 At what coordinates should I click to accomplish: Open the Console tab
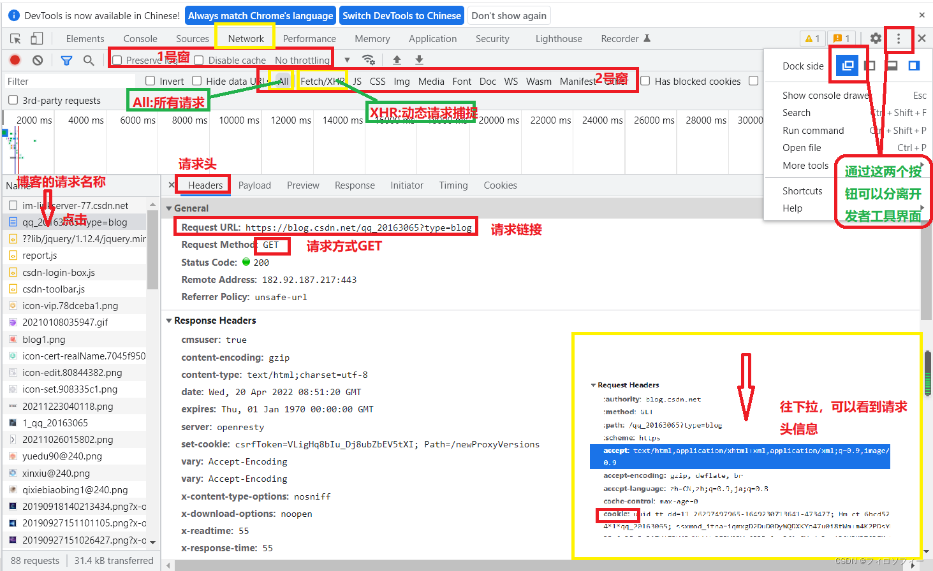140,39
